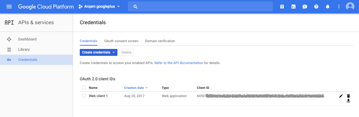The height and width of the screenshot is (117, 359).
Task: Open the notifications bell
Action: click(x=328, y=7)
